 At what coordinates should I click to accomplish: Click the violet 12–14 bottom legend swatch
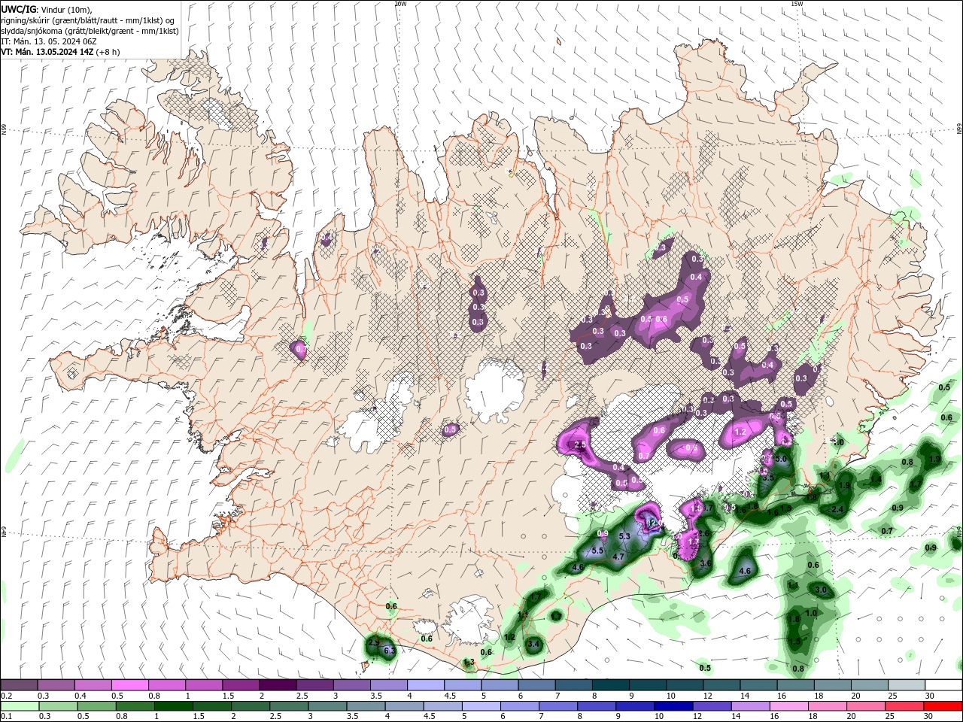tap(712, 706)
